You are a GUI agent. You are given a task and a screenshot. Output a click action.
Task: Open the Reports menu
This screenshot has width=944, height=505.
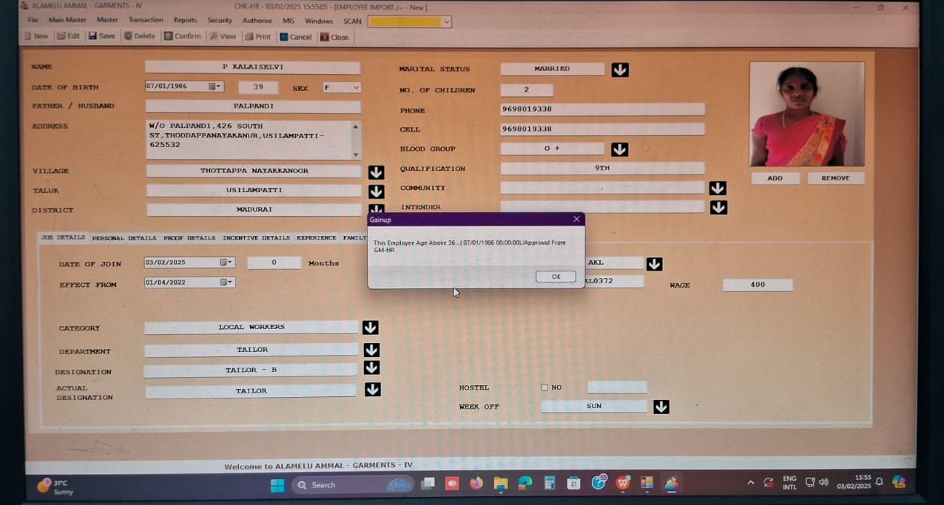[185, 20]
